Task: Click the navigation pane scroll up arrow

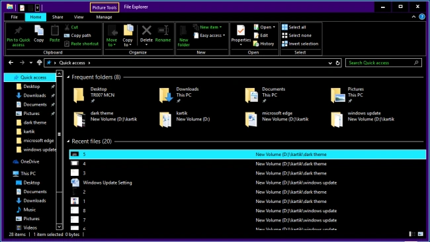Action: [59, 73]
